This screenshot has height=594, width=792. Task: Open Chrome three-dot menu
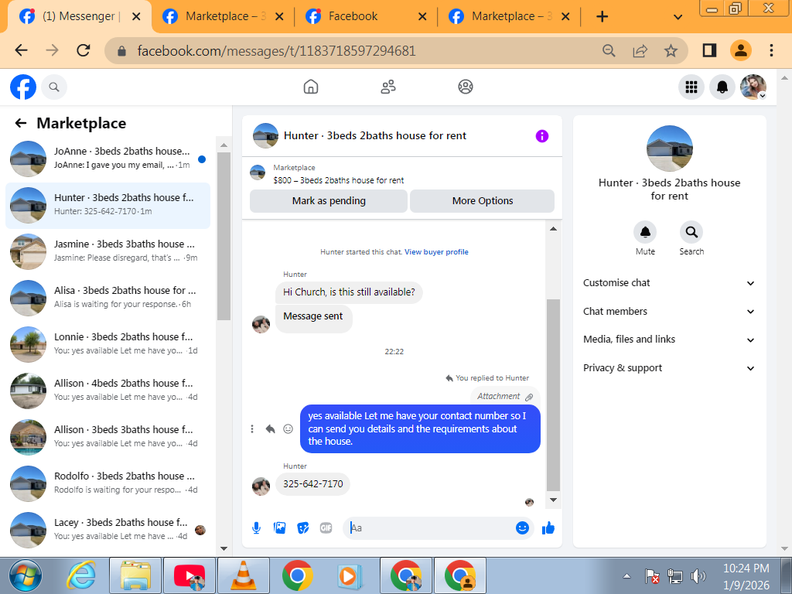(771, 50)
